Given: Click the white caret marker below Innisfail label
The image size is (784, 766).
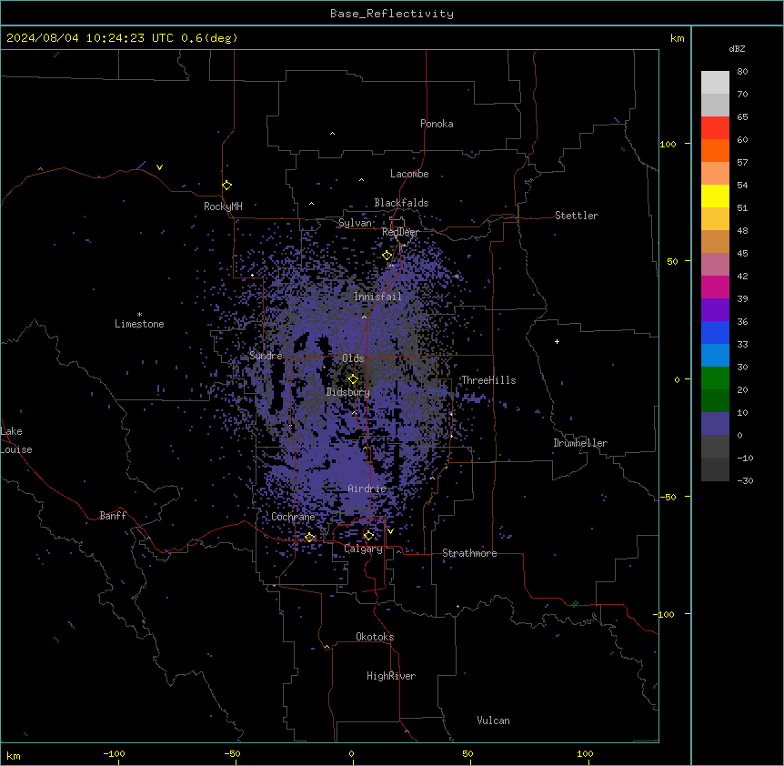Looking at the screenshot, I should coord(364,317).
